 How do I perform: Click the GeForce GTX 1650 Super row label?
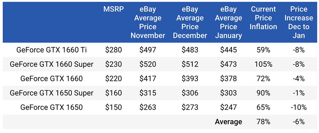coord(52,93)
